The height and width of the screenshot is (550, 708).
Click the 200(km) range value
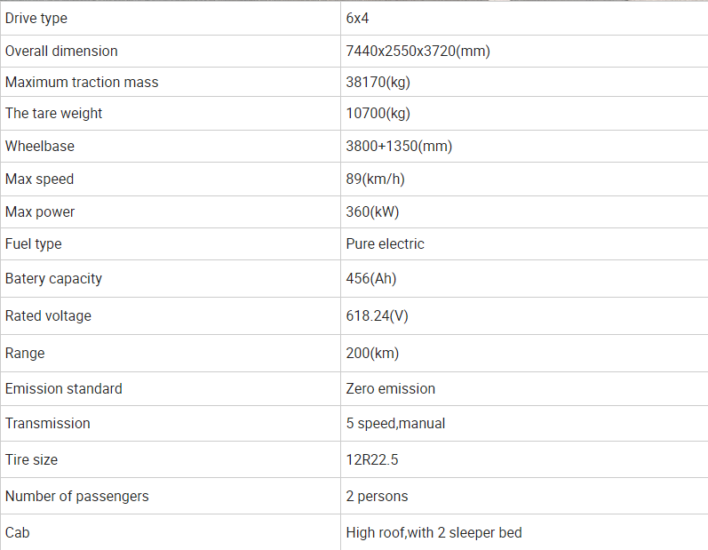click(x=372, y=353)
